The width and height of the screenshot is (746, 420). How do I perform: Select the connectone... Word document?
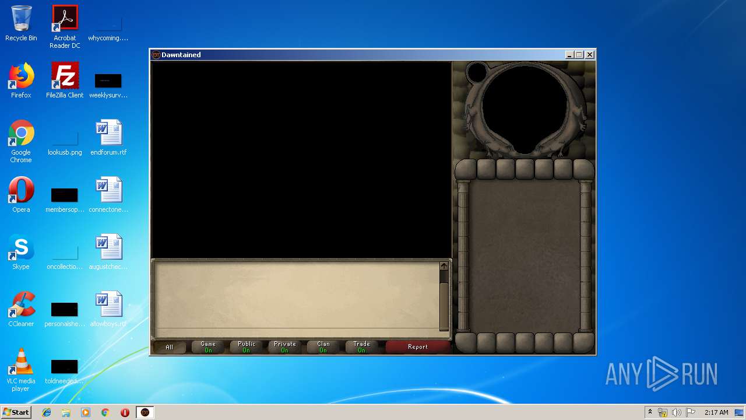coord(108,194)
